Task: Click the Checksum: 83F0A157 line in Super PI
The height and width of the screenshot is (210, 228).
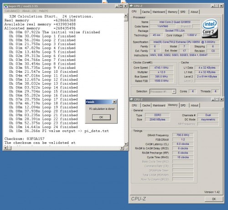Action: coord(25,138)
